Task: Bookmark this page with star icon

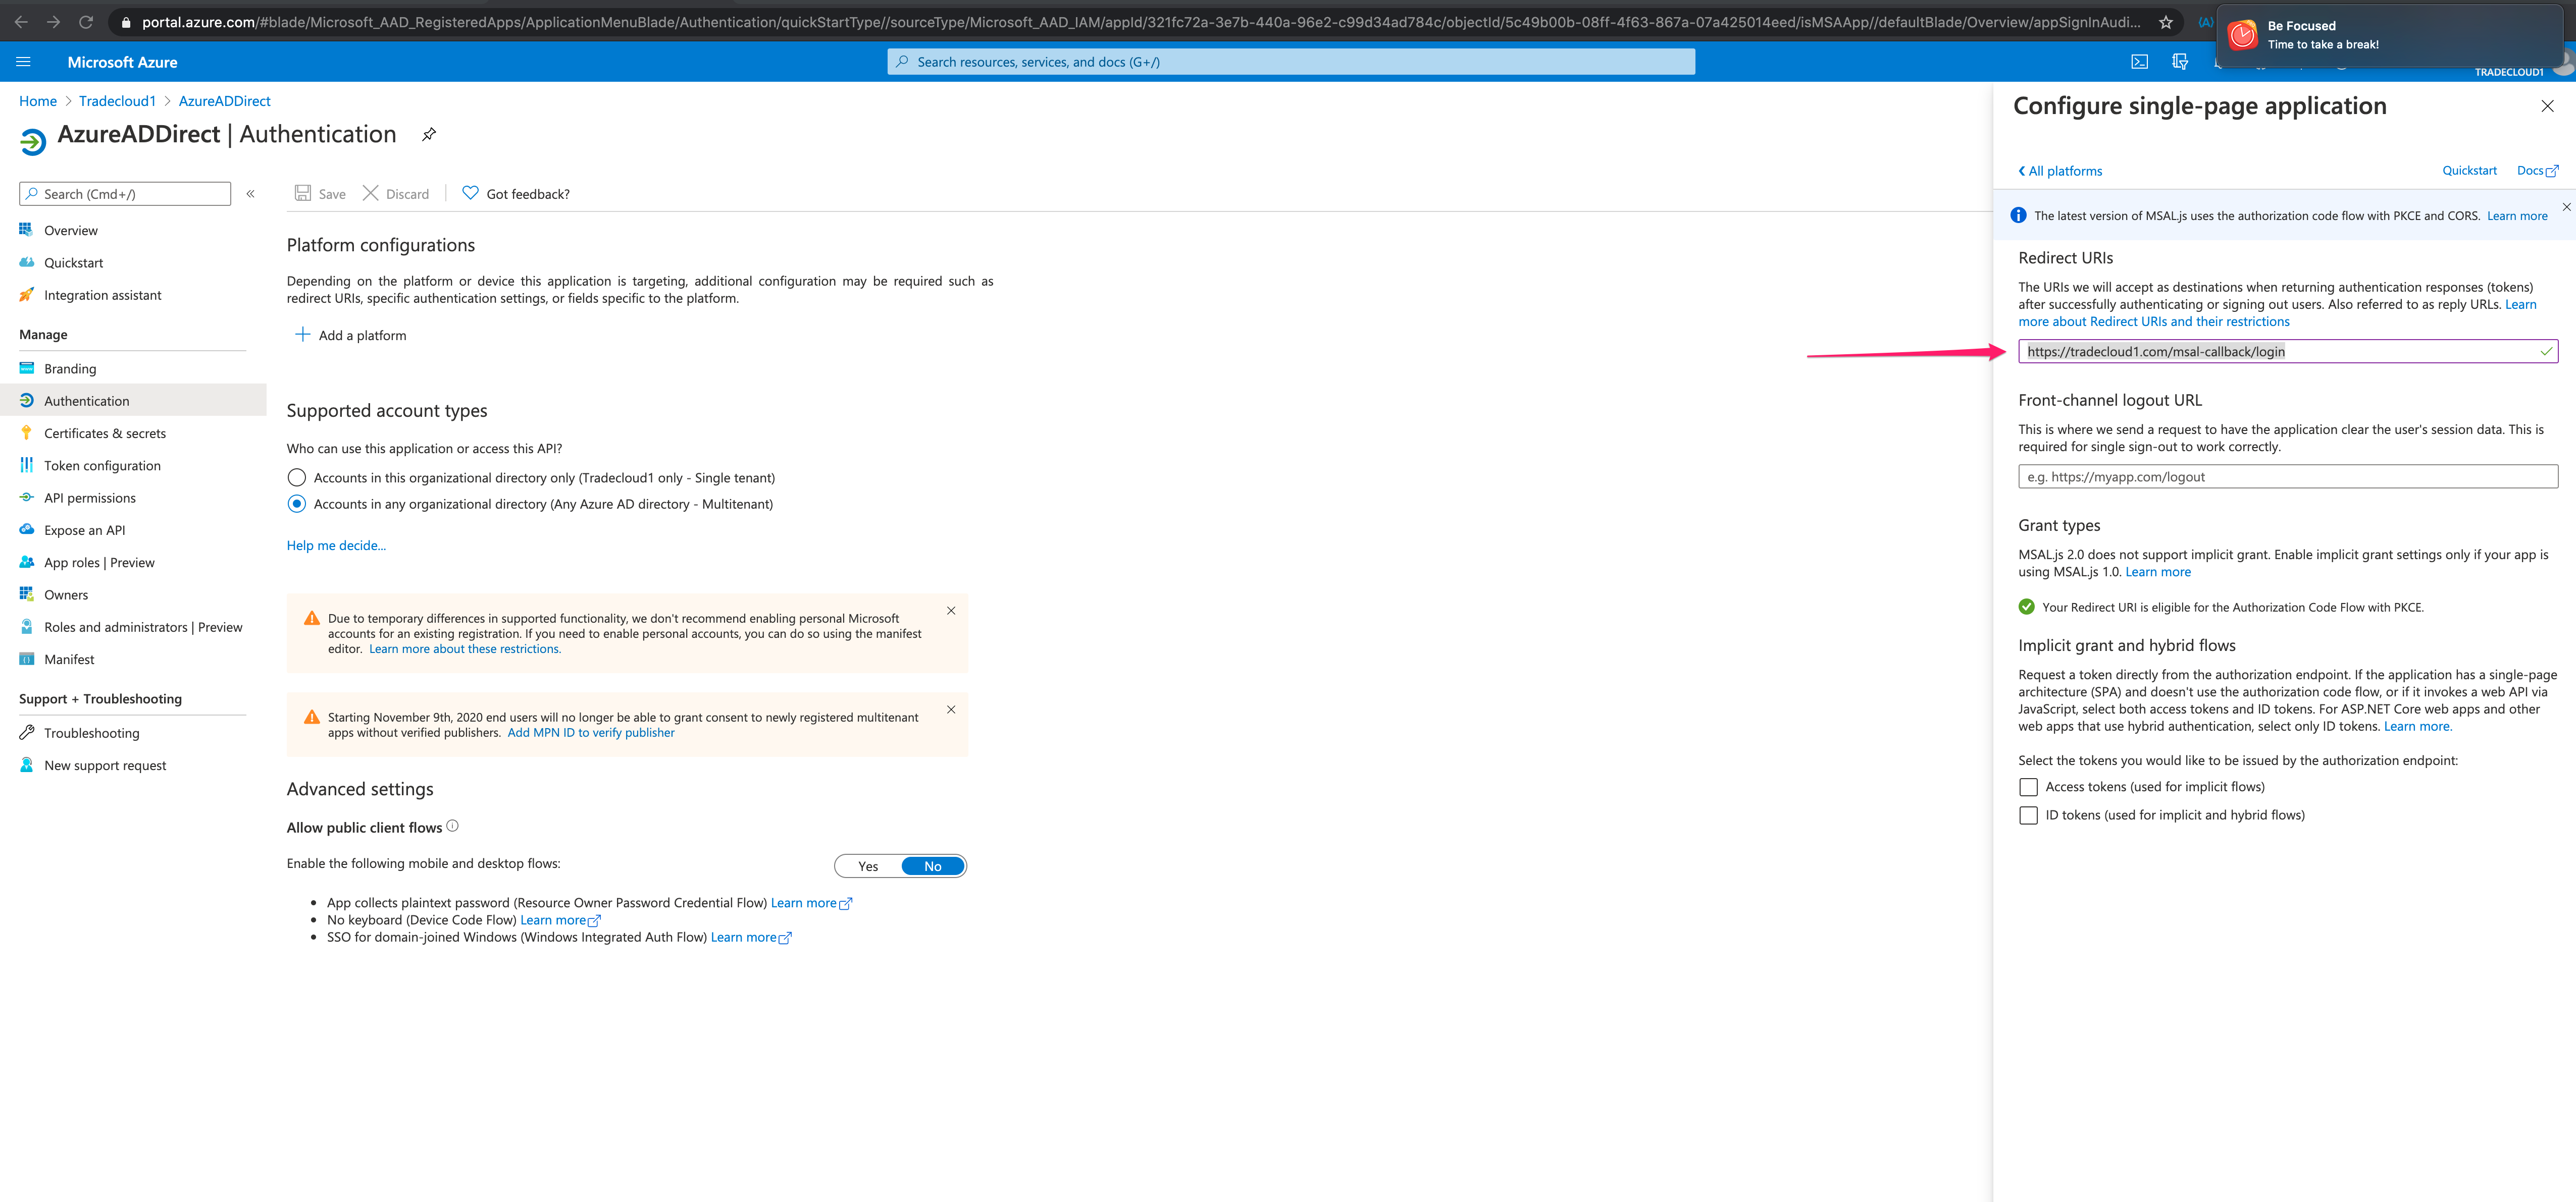Action: [x=2166, y=22]
